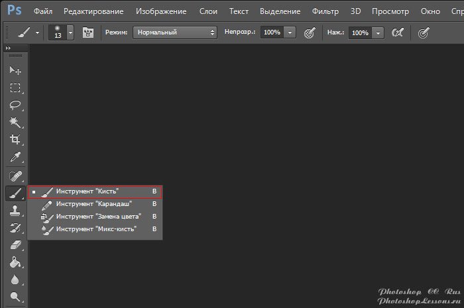The height and width of the screenshot is (308, 464).
Task: Toggle tablet pressure for opacity
Action: point(309,32)
